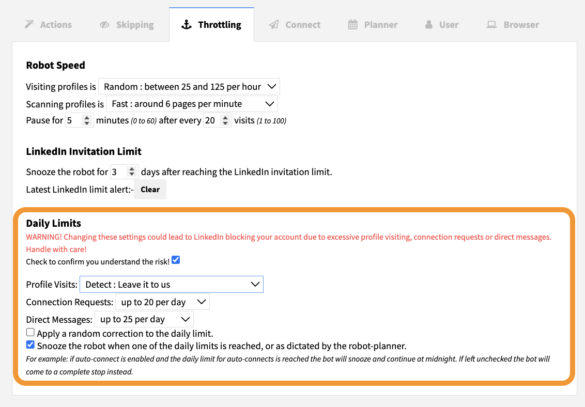This screenshot has width=585, height=407.
Task: Expand the Profile Visits daily limit dropdown
Action: pos(172,285)
